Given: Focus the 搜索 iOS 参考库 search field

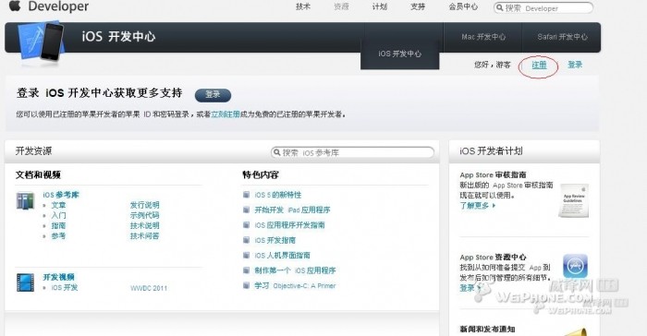Looking at the screenshot, I should (x=352, y=152).
